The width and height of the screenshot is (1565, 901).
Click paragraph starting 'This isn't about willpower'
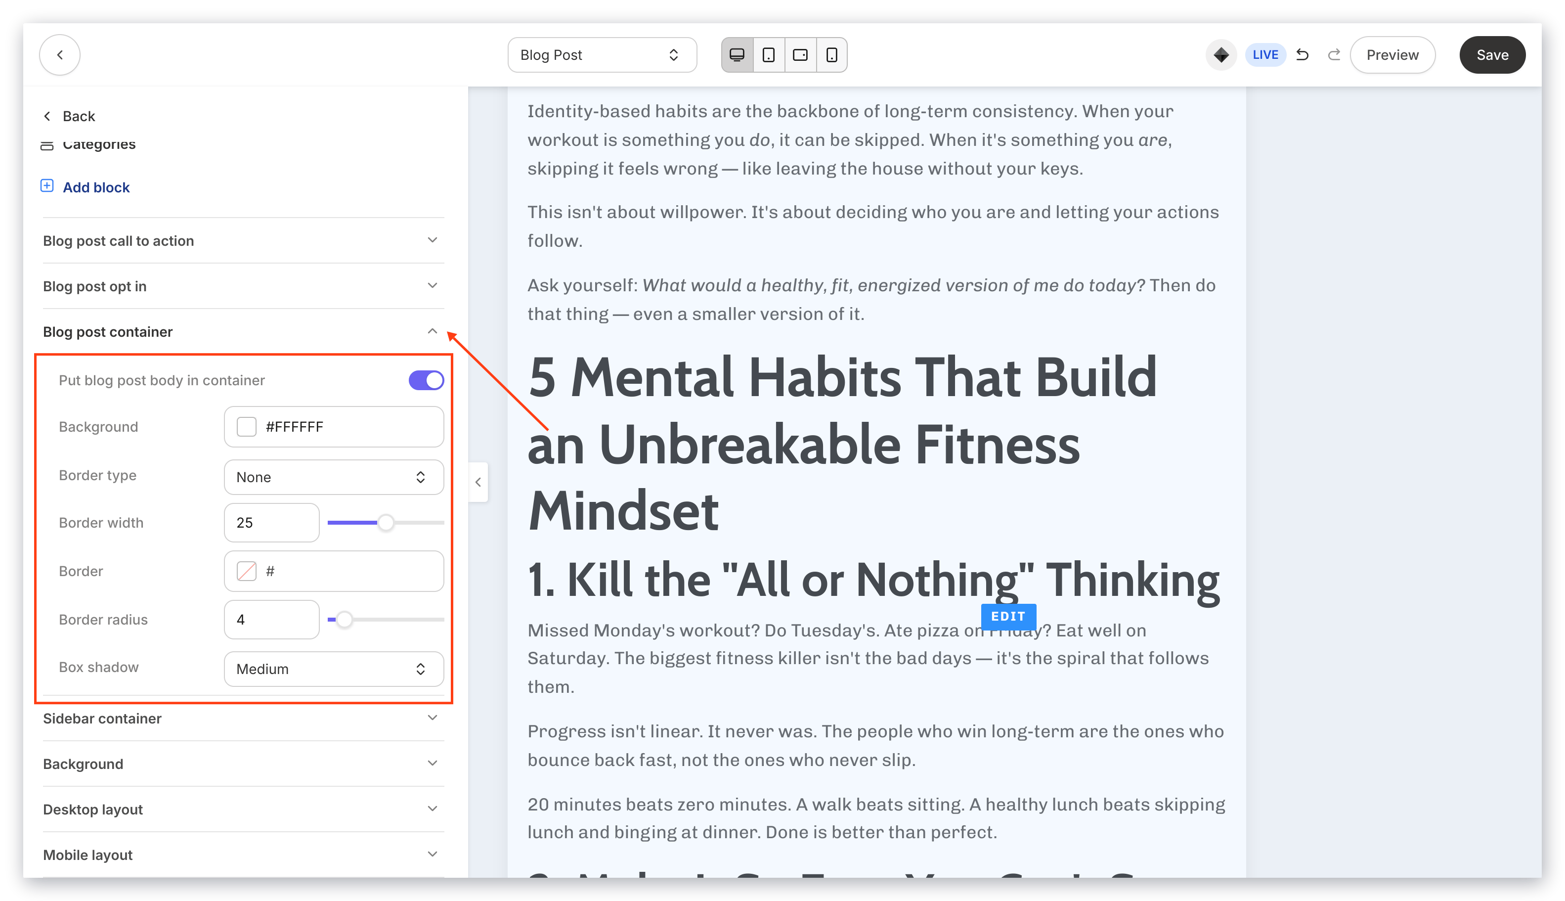[873, 226]
